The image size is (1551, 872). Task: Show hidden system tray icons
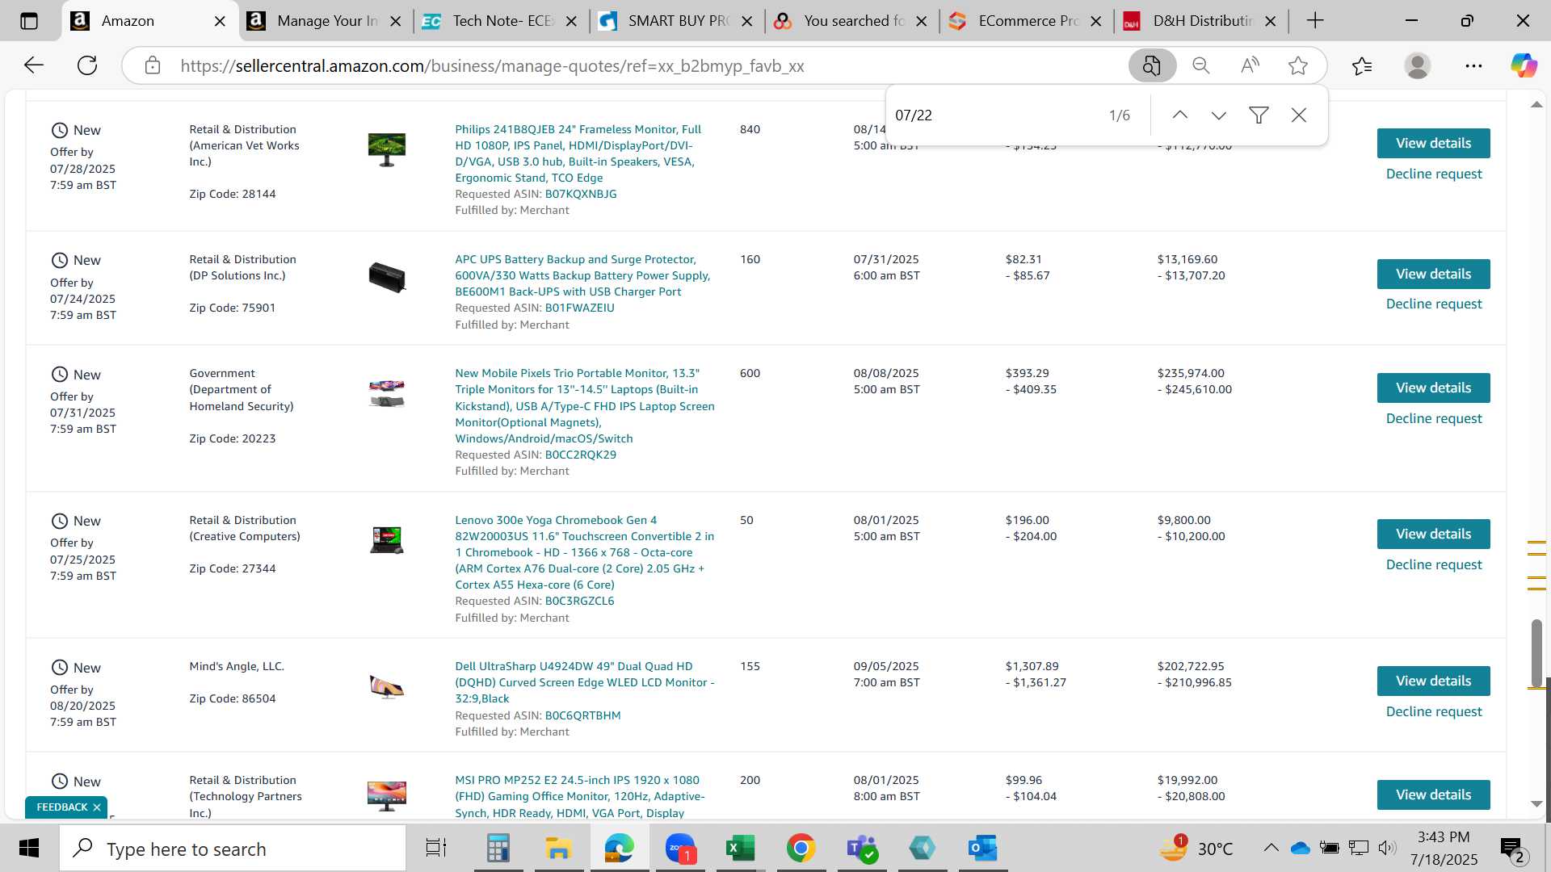[x=1271, y=848]
